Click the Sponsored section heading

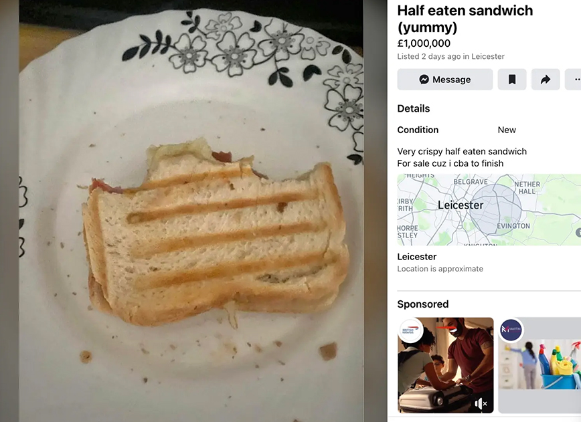423,304
